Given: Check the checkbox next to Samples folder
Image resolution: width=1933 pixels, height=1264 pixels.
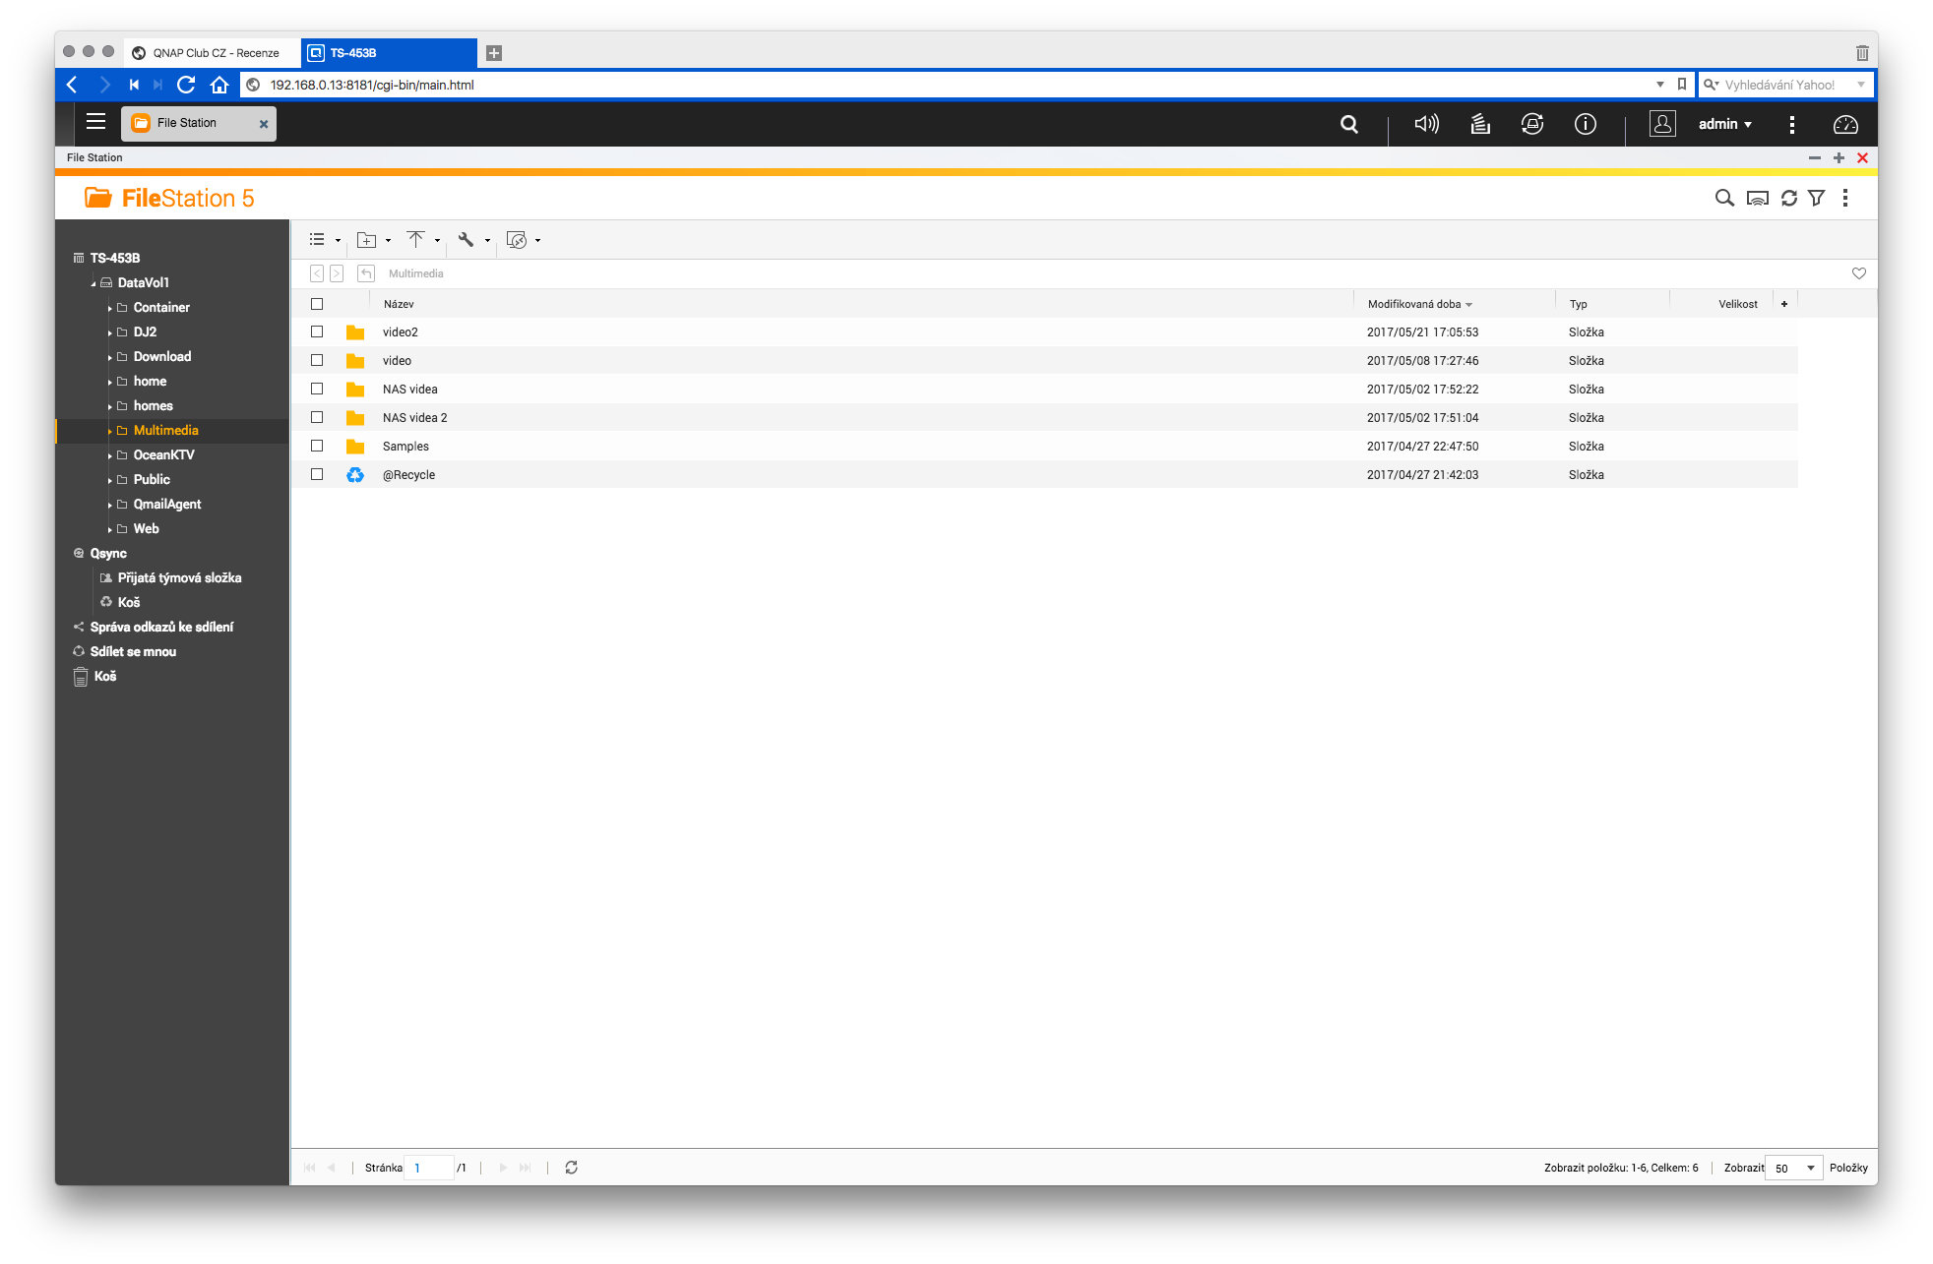Looking at the screenshot, I should click(315, 446).
